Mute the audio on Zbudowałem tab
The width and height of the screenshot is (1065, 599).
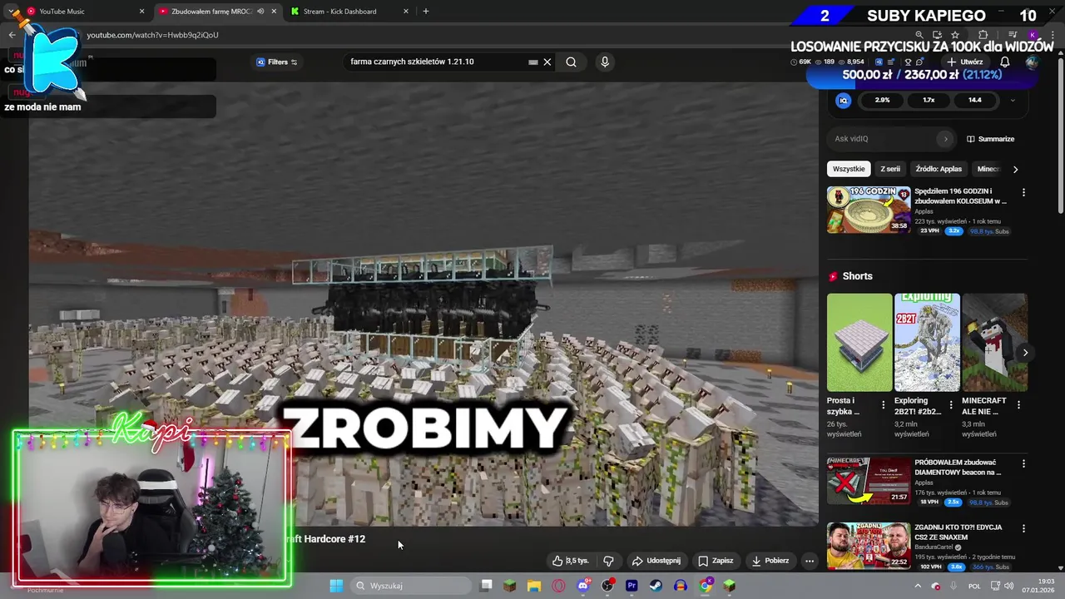260,12
